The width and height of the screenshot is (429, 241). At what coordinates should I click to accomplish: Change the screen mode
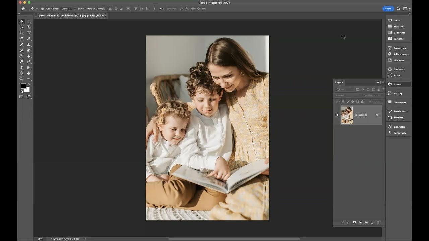coord(29,97)
